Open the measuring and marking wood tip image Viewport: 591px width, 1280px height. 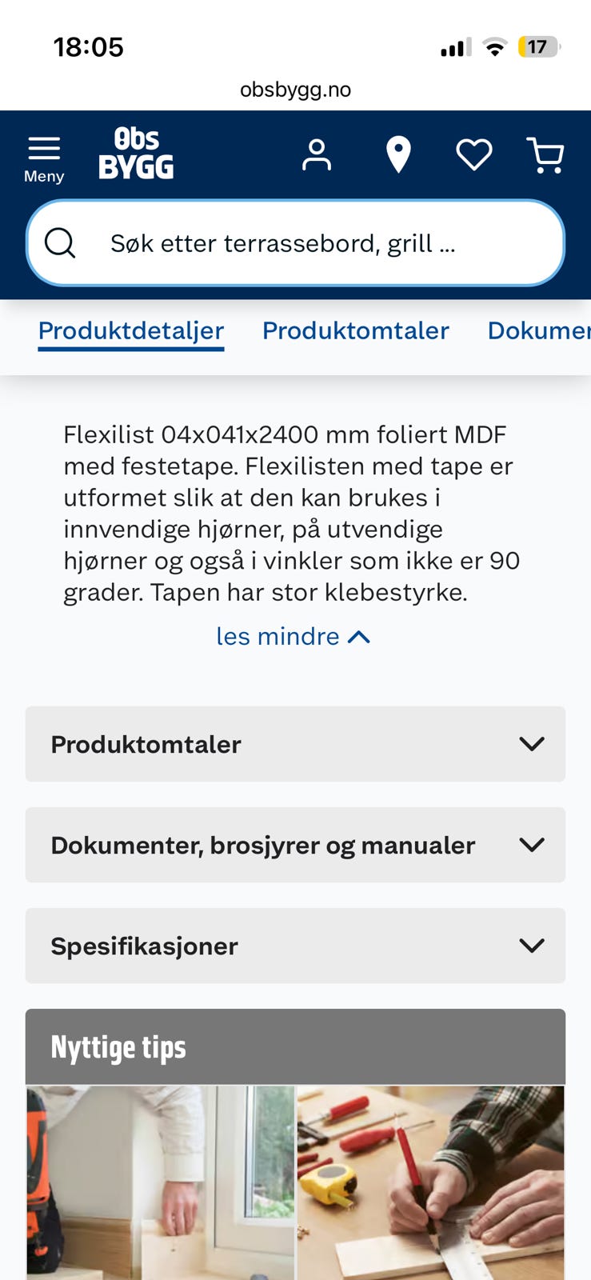(x=431, y=1182)
